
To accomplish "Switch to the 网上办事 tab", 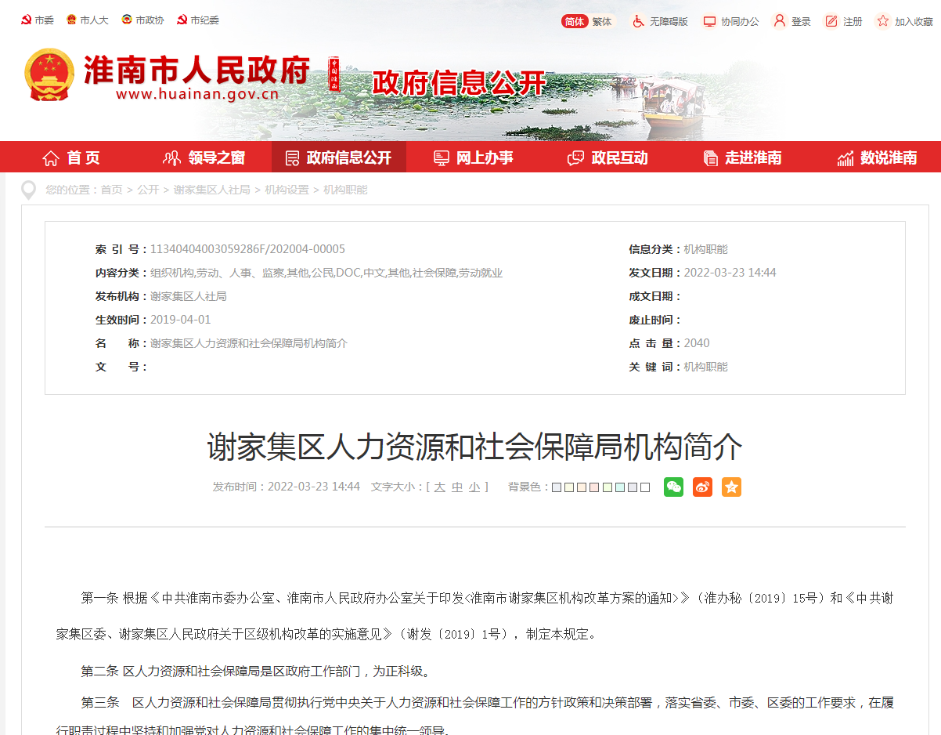I will [x=473, y=157].
